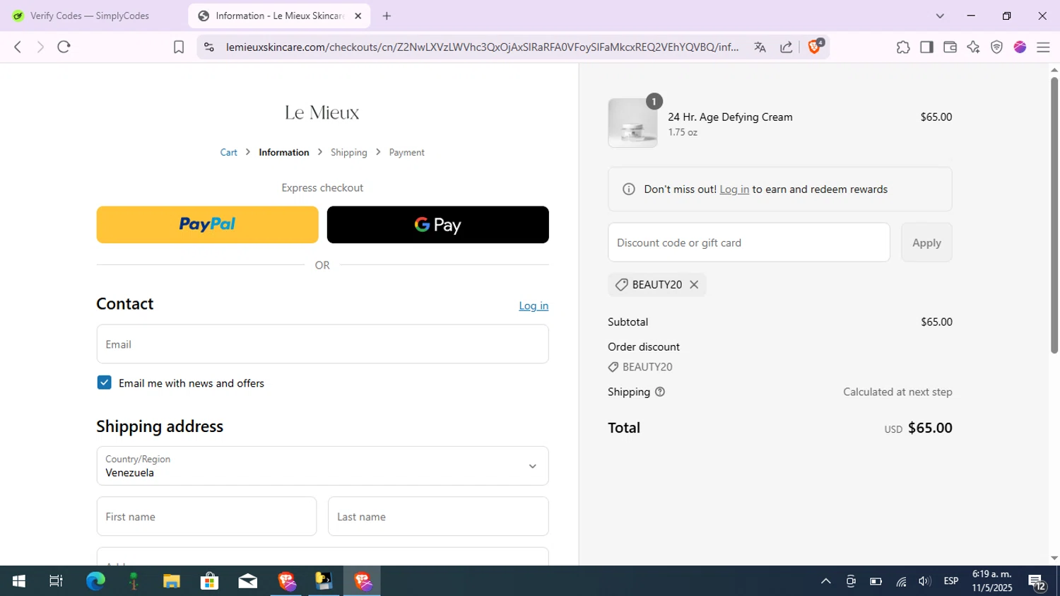Open File Explorer from the taskbar

click(x=172, y=581)
